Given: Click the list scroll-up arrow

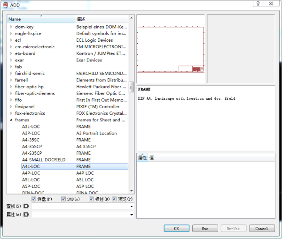Looking at the screenshot, I should pyautogui.click(x=132, y=18).
